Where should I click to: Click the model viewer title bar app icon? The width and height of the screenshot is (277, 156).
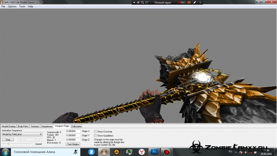pyautogui.click(x=2, y=2)
